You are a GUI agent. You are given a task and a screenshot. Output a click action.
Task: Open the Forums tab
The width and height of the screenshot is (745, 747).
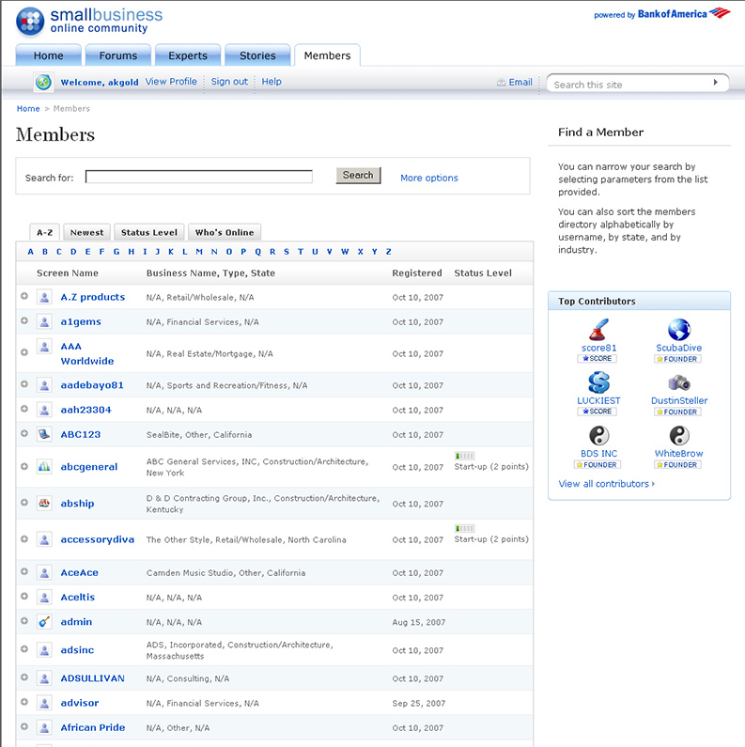pyautogui.click(x=118, y=55)
